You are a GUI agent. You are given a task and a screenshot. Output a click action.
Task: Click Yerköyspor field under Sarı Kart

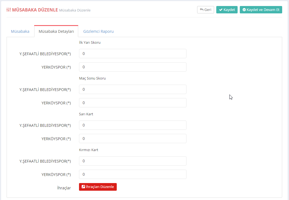coord(133,139)
